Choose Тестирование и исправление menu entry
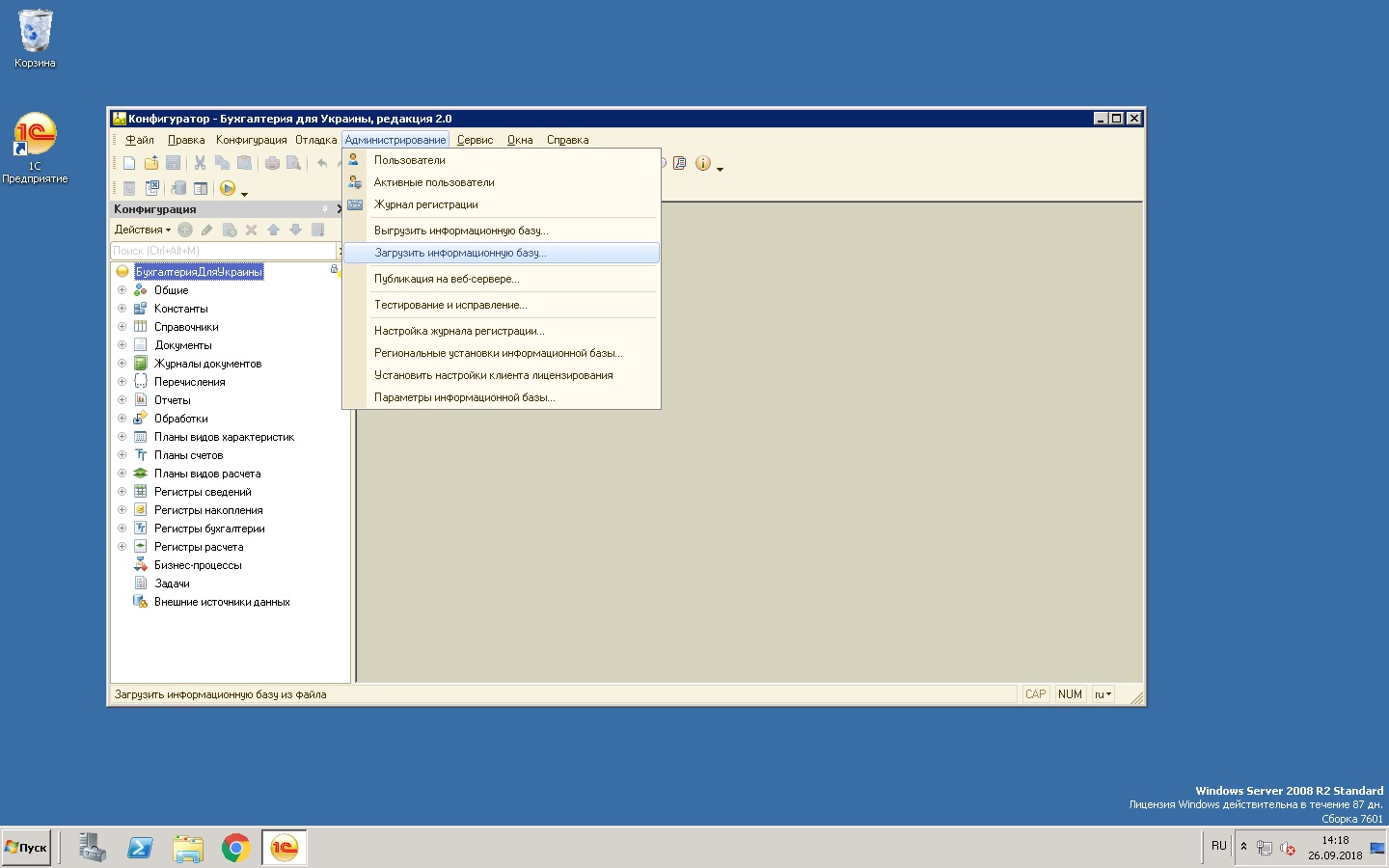Image resolution: width=1389 pixels, height=868 pixels. coord(502,305)
